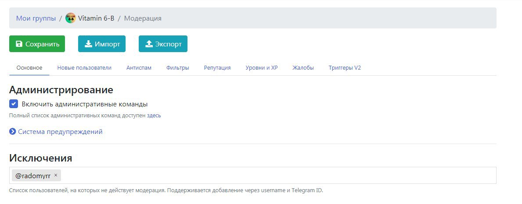Toggle Включить административные команды checkbox
522x204 pixels.
(x=14, y=104)
